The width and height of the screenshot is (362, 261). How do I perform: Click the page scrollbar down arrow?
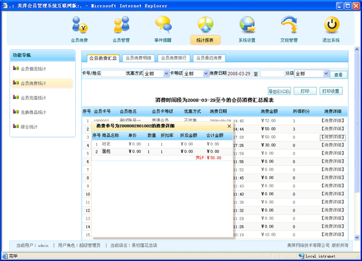coord(357,237)
